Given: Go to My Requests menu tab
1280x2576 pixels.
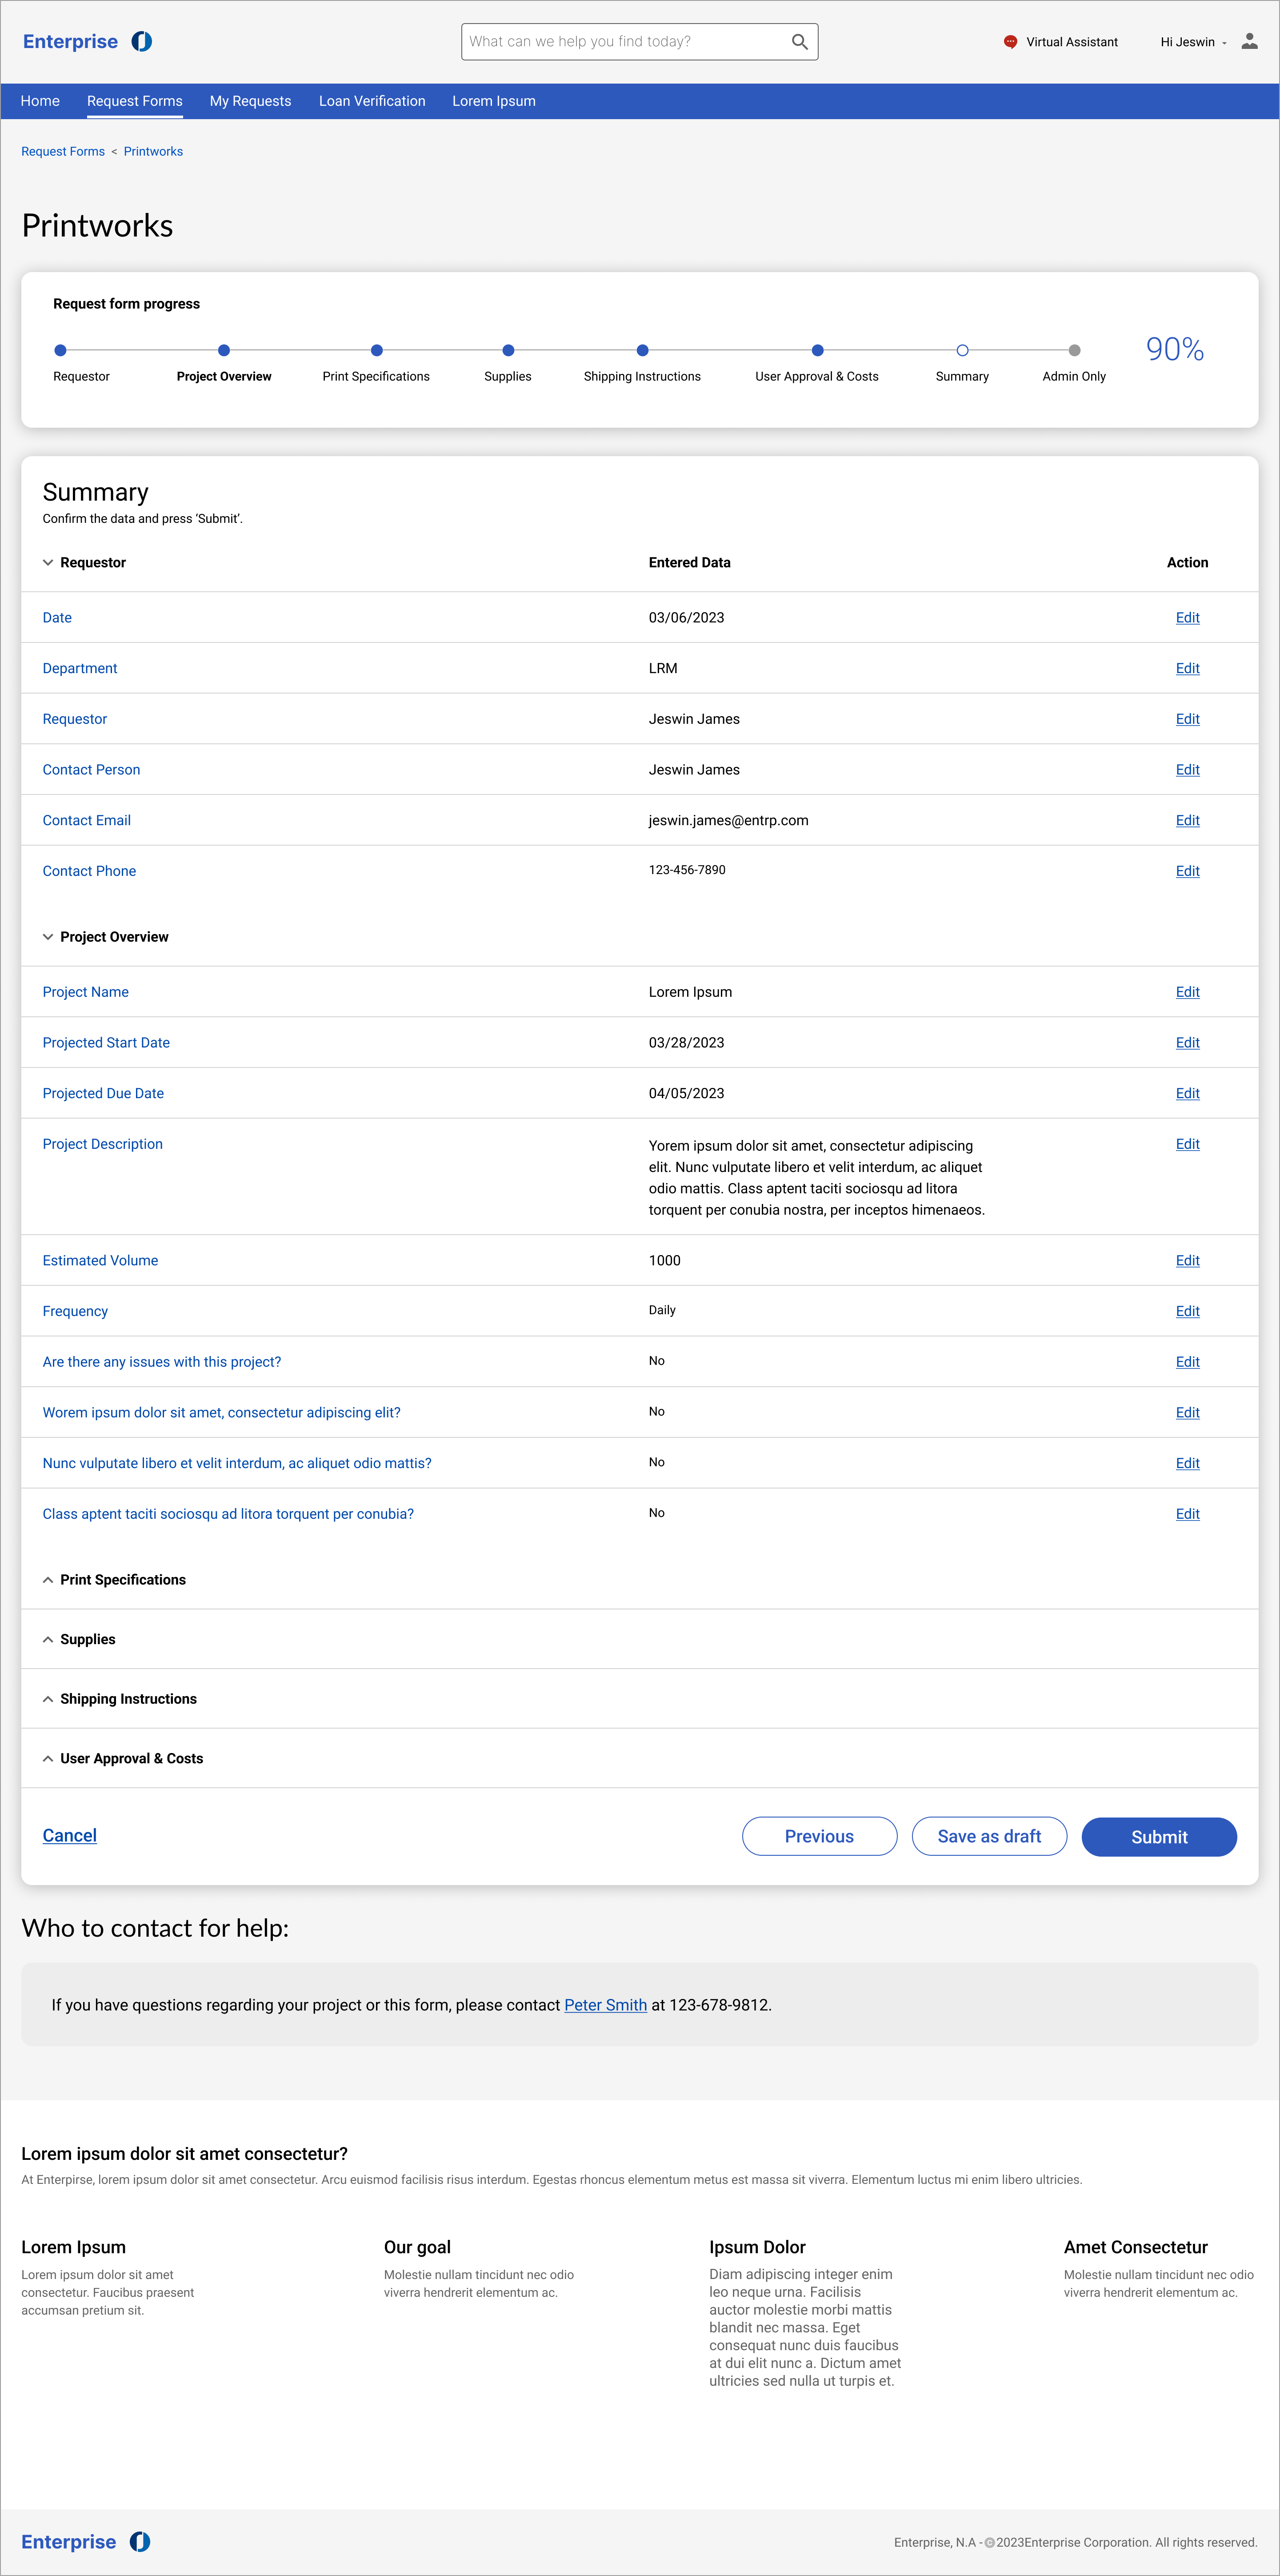Looking at the screenshot, I should click(x=250, y=101).
